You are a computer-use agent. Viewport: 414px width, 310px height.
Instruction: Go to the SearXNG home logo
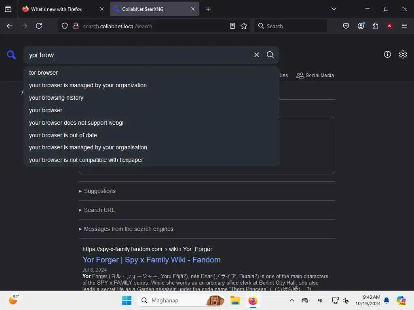[x=11, y=55]
